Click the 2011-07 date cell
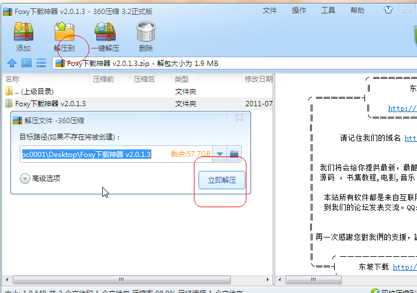417x293 pixels. tap(259, 104)
